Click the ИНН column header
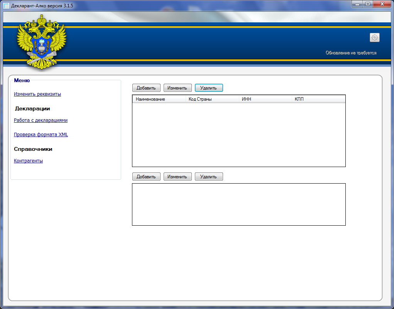Screen dimensions: 394x309 [265, 99]
